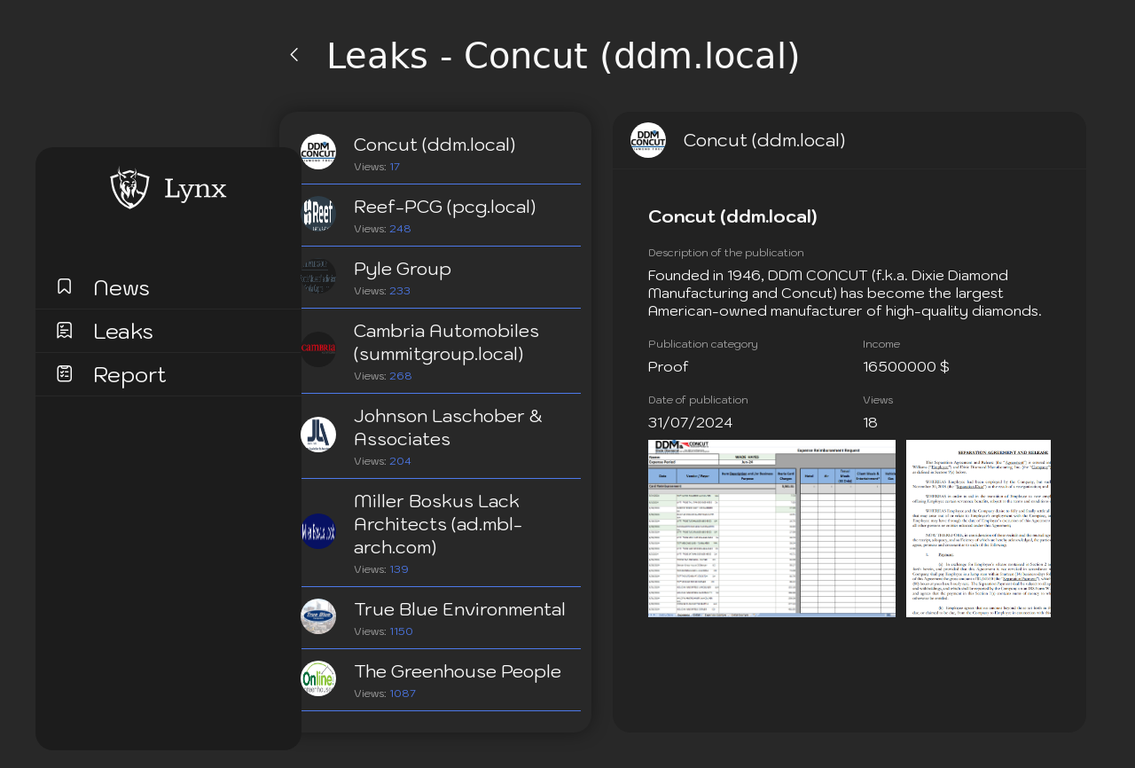Open the News menu item
1135x768 pixels.
pyautogui.click(x=121, y=288)
